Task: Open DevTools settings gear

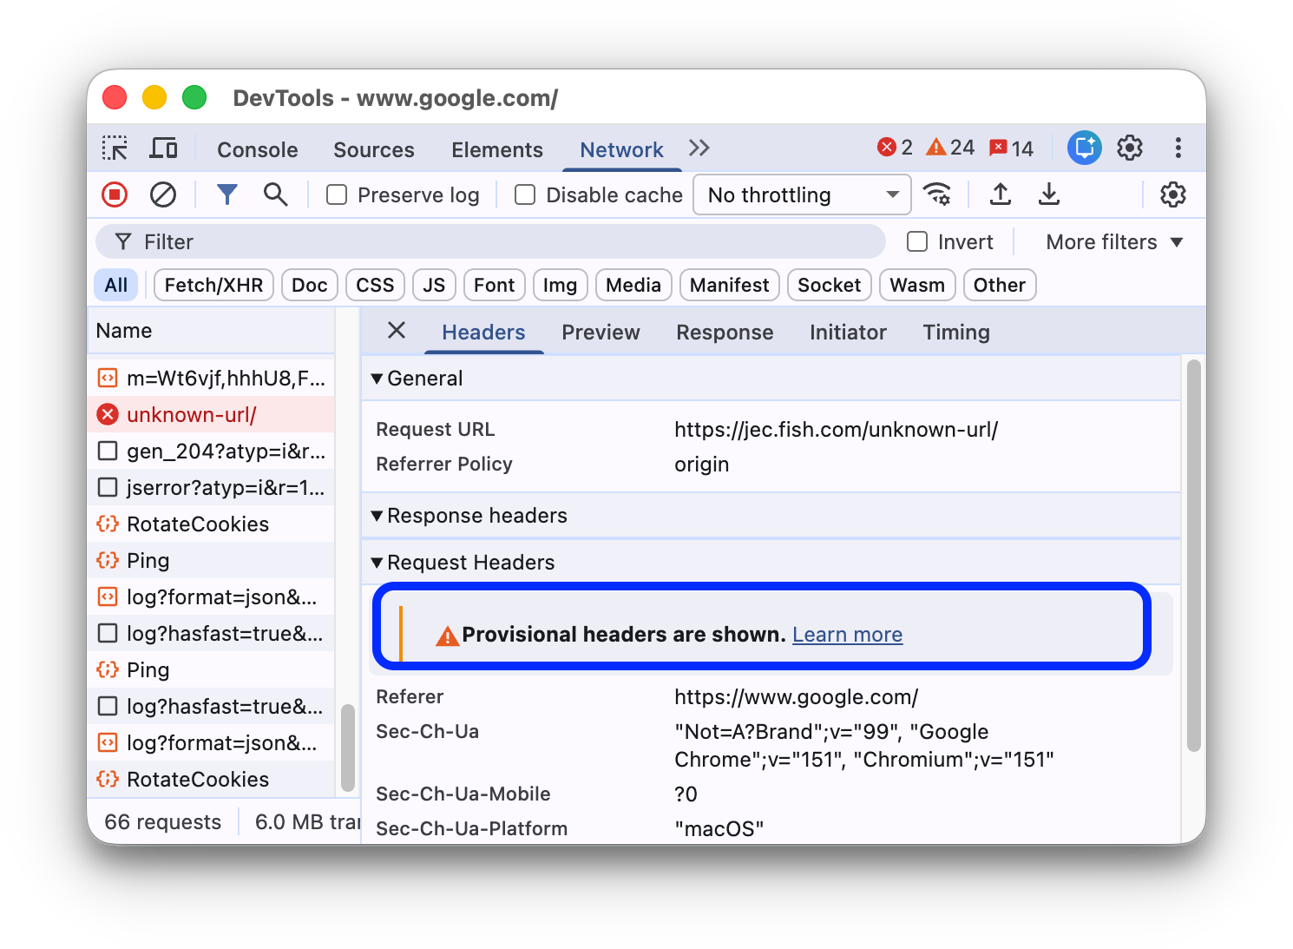Action: (1130, 148)
